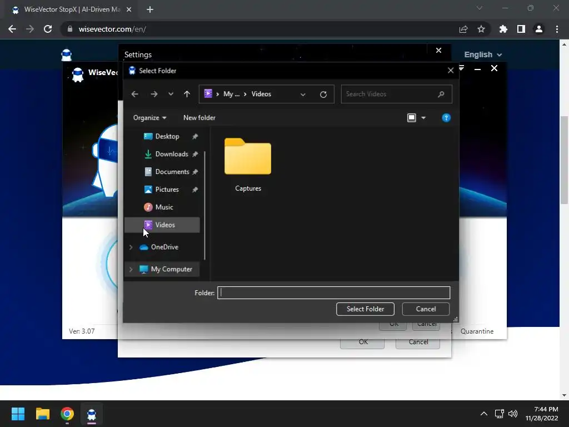Open Chrome extensions puzzle icon
This screenshot has height=427, width=569.
503,29
